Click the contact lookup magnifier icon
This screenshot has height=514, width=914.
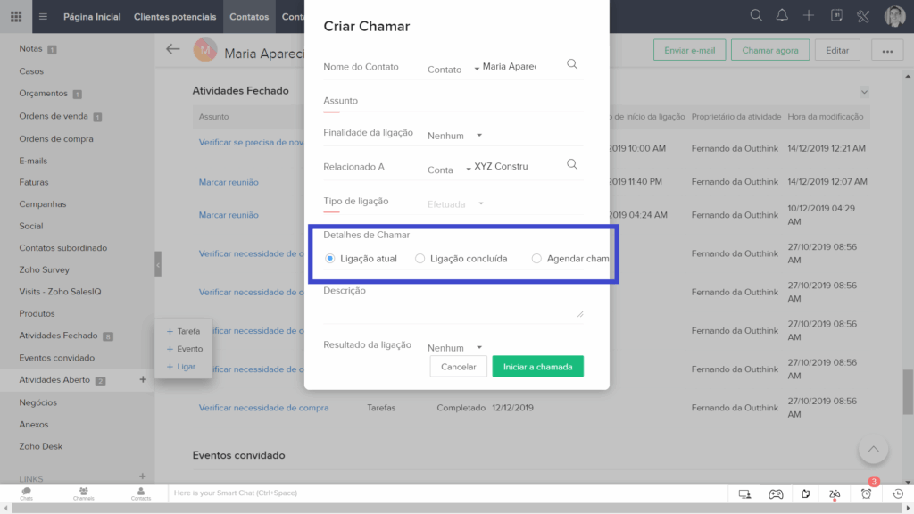point(572,64)
